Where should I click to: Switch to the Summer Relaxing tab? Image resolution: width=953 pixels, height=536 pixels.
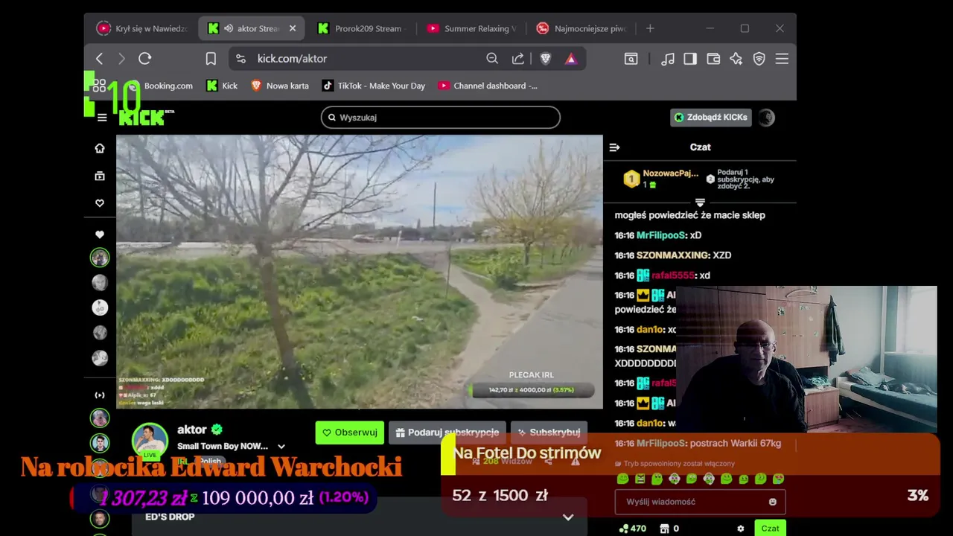tap(471, 28)
